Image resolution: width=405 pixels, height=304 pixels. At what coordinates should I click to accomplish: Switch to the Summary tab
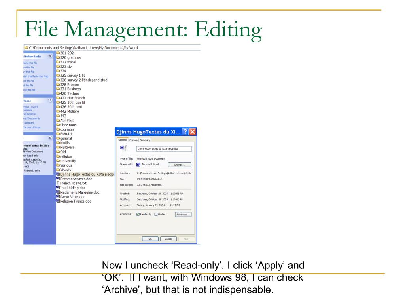click(x=145, y=140)
